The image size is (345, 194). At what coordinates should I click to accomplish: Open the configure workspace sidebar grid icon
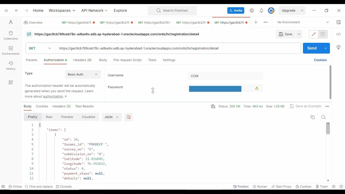[x=11, y=82]
